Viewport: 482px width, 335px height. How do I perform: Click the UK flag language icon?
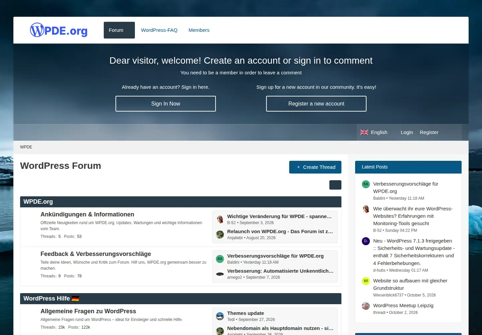(364, 132)
